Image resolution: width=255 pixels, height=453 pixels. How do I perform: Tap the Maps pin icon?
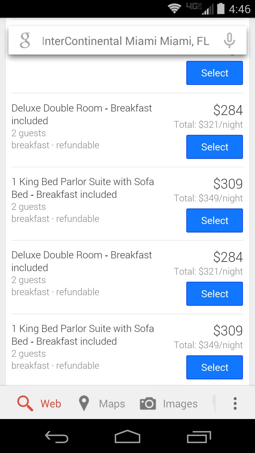click(84, 403)
